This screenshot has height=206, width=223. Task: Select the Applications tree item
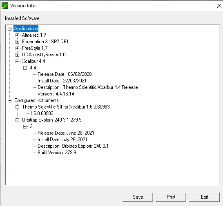tap(26, 29)
